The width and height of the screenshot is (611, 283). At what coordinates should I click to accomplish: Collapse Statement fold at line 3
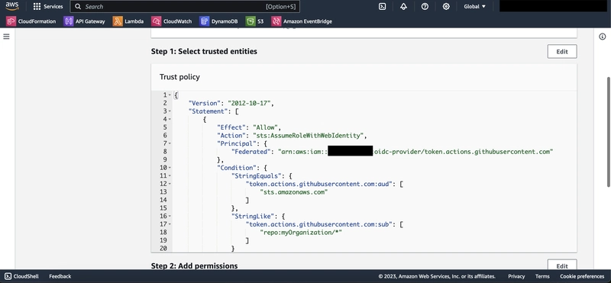(170, 111)
